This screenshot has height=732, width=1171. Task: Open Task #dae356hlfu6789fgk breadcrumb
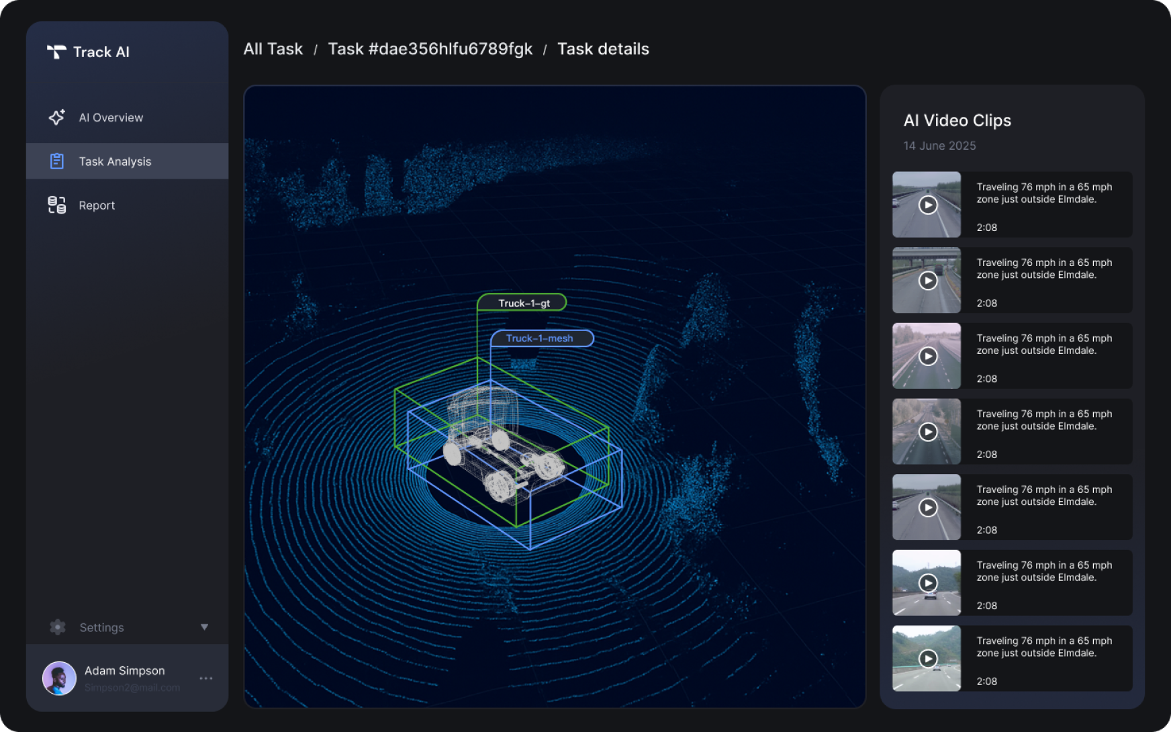coord(430,49)
